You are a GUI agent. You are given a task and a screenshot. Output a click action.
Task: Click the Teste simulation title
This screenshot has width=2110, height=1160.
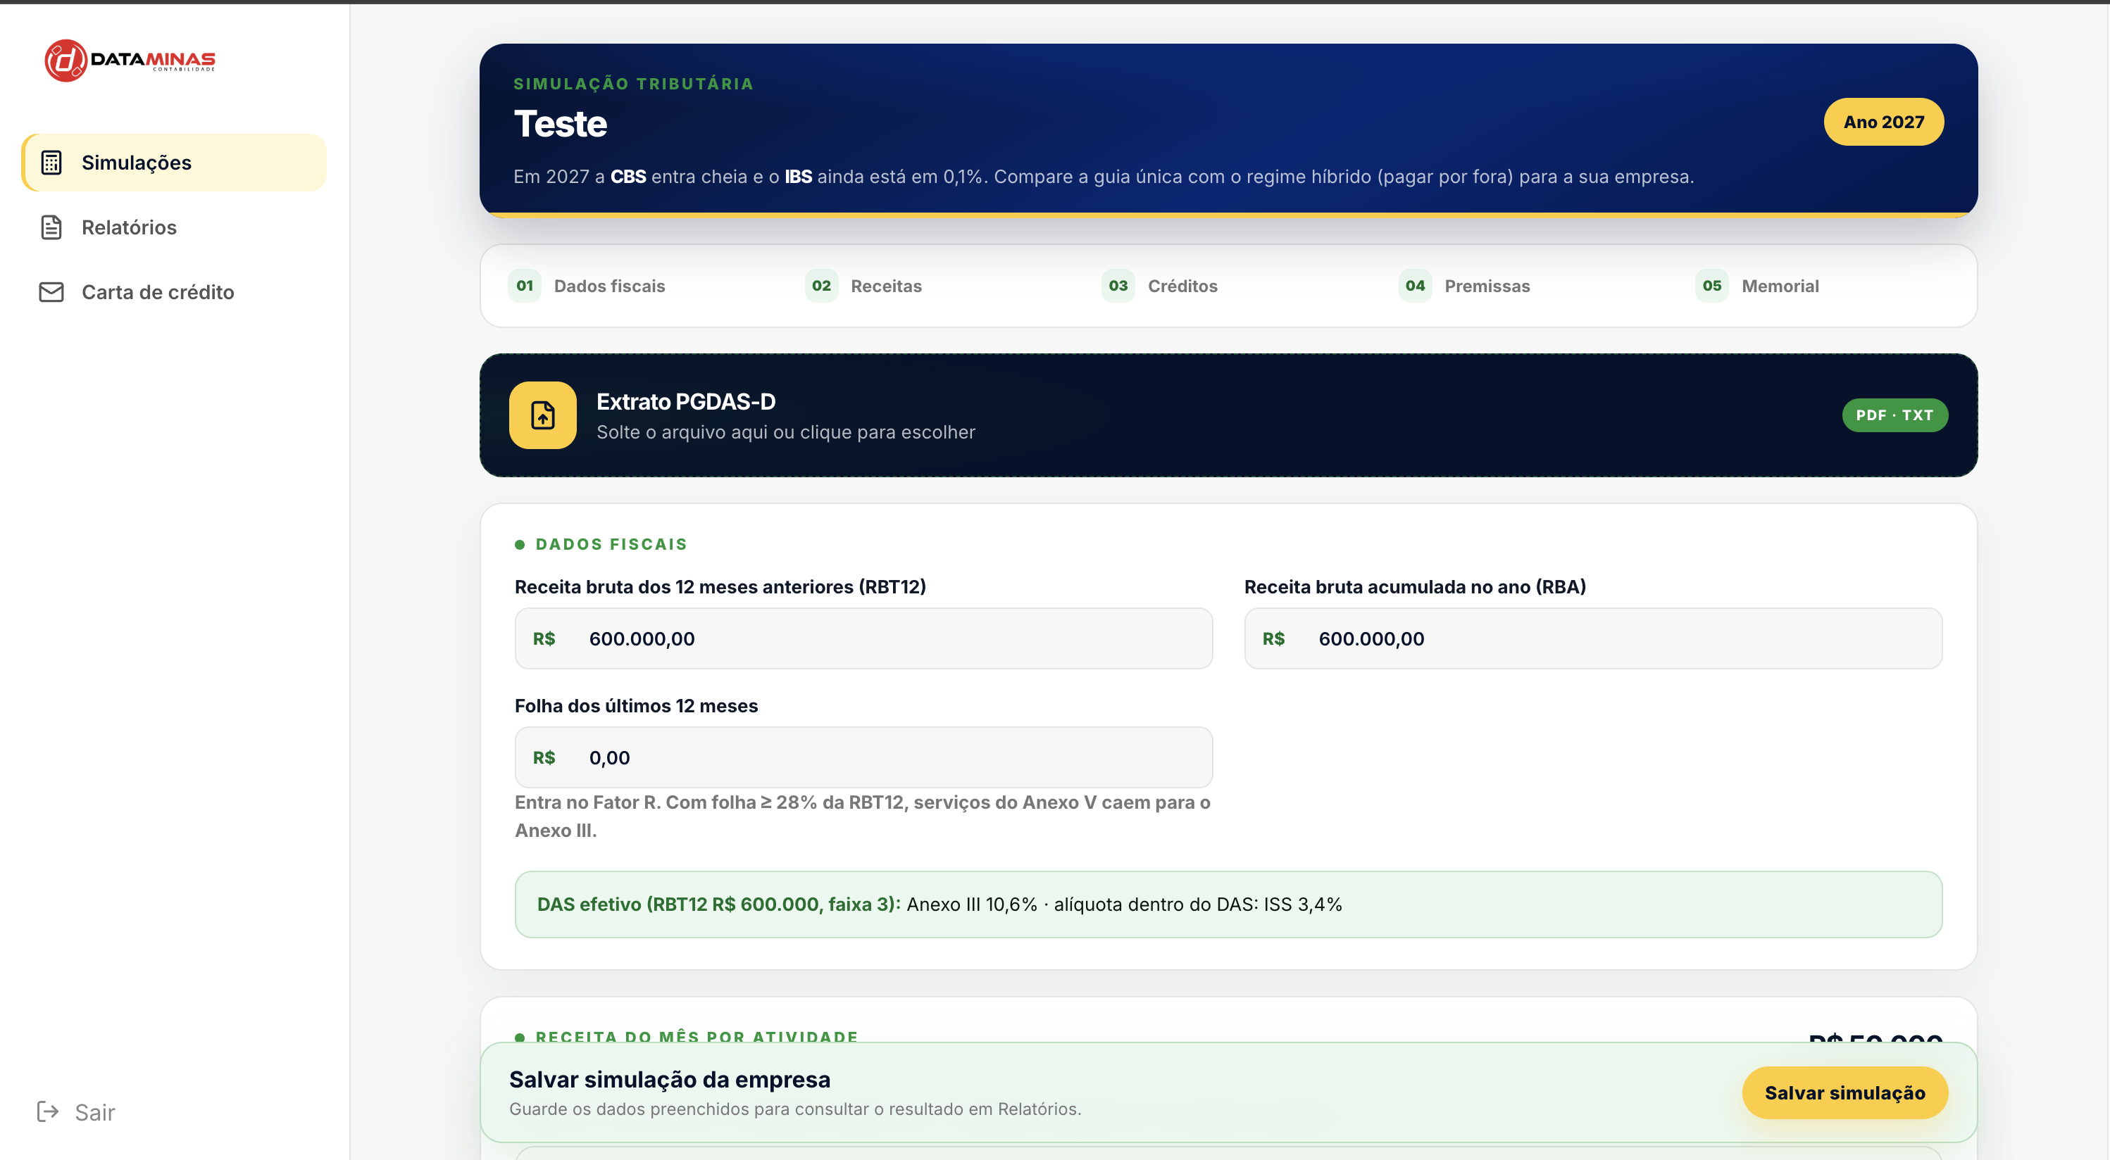click(561, 124)
